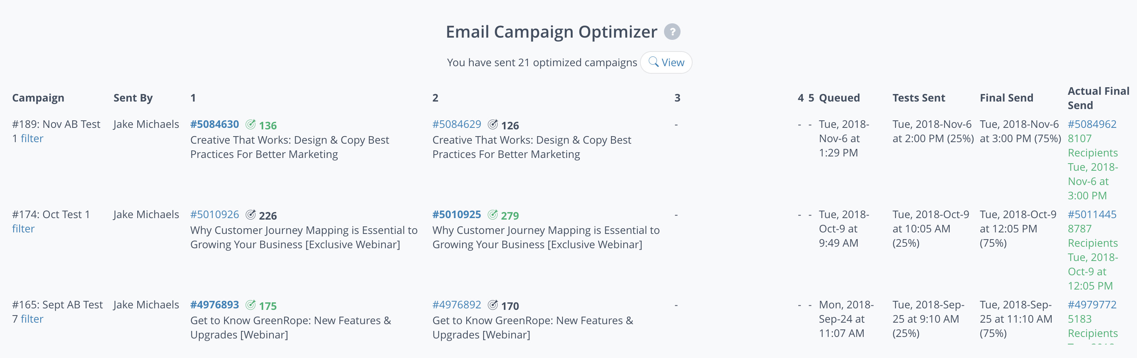This screenshot has height=358, width=1137.
Task: Click target icon beside score 126
Action: click(493, 124)
